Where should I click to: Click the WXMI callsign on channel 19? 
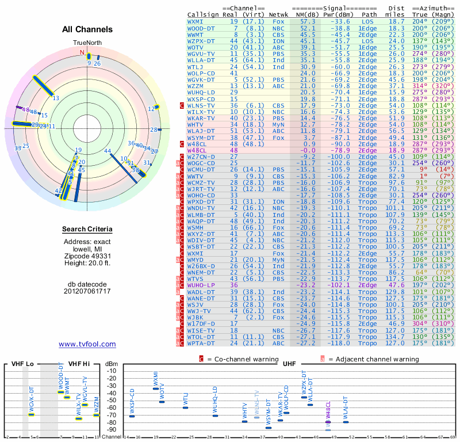click(195, 22)
